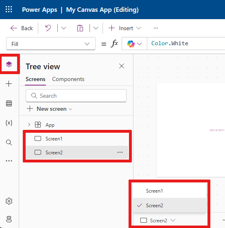Open the Search sidebar icon

click(9, 142)
